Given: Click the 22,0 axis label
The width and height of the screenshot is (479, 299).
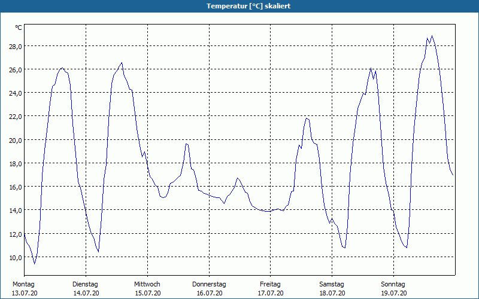Looking at the screenshot, I should click(16, 117).
